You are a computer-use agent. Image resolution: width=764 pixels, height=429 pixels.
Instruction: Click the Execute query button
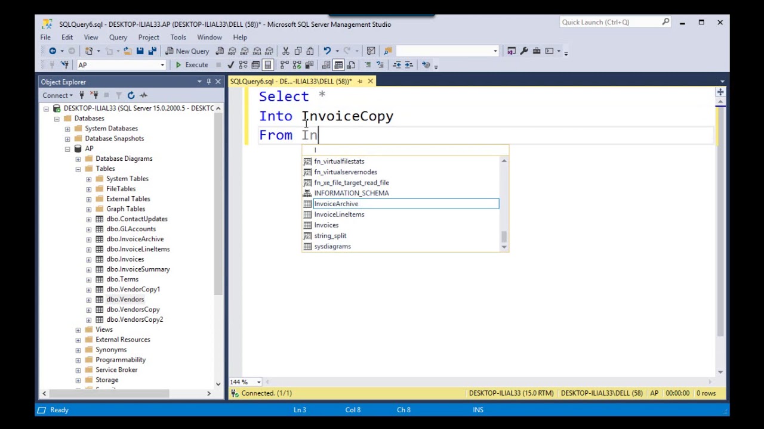192,64
